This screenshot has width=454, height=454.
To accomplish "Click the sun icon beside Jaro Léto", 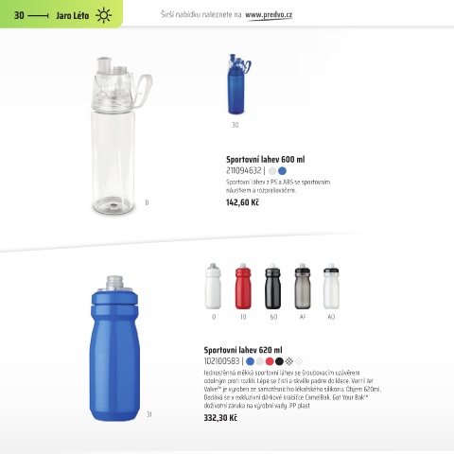I will (103, 15).
